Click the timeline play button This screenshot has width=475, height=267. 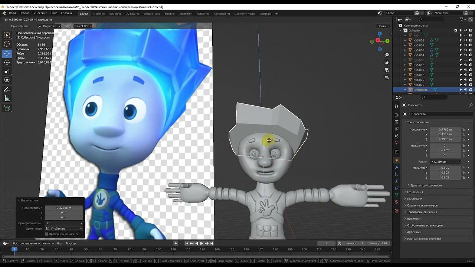pos(202,244)
